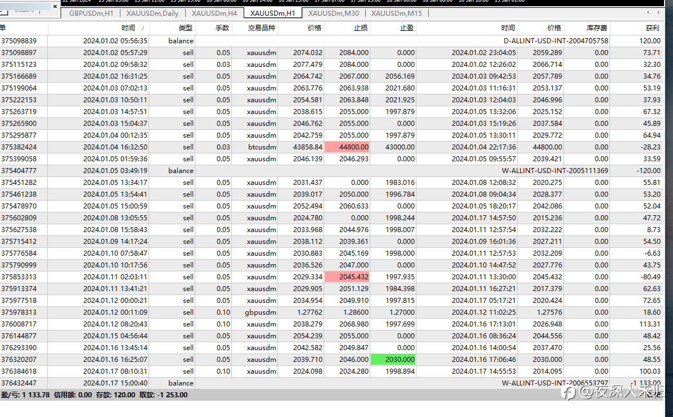Click the right chart-tabs scroll arrow
Image resolution: width=673 pixels, height=417 pixels.
tap(659, 13)
